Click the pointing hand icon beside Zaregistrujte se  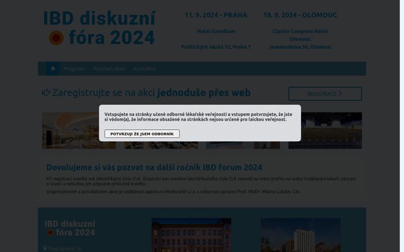(46, 92)
